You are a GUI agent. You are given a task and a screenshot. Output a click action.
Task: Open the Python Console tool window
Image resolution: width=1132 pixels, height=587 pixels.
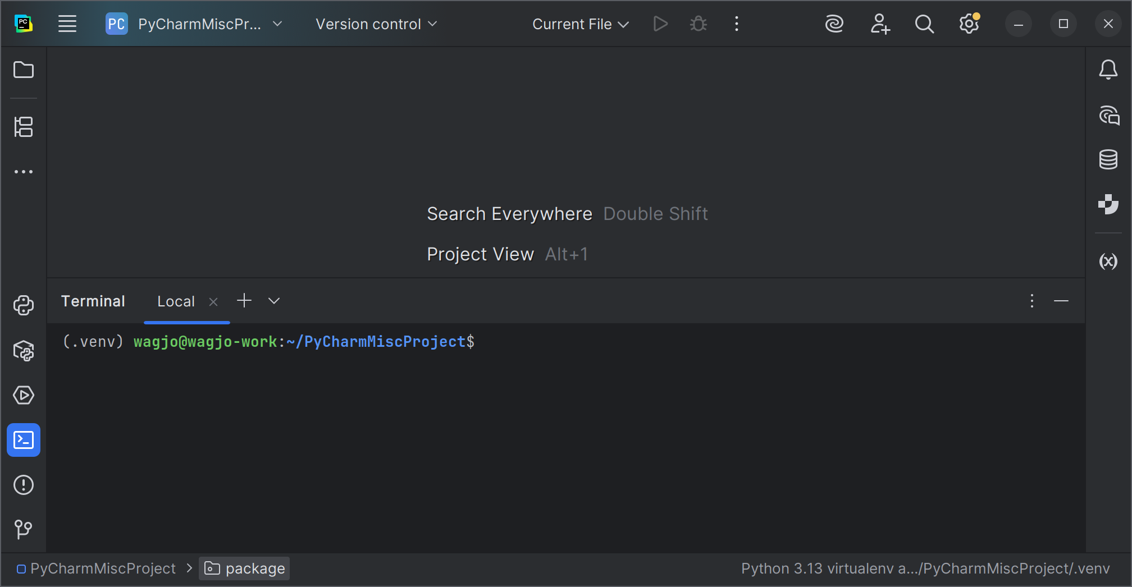click(24, 305)
